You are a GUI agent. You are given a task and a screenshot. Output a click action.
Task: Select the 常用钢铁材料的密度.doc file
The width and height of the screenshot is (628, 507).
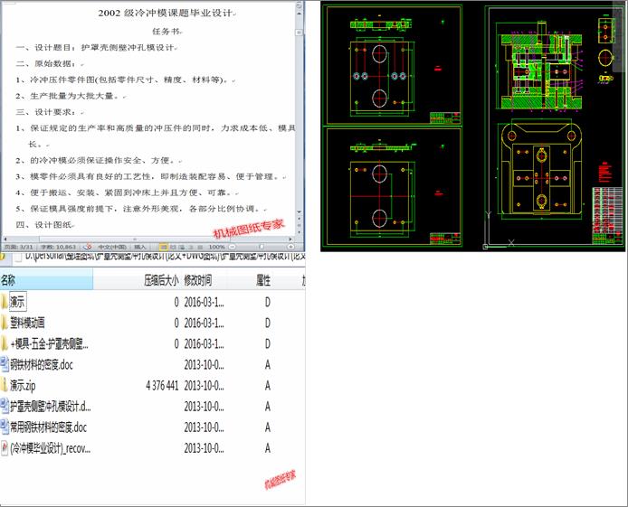(x=48, y=427)
